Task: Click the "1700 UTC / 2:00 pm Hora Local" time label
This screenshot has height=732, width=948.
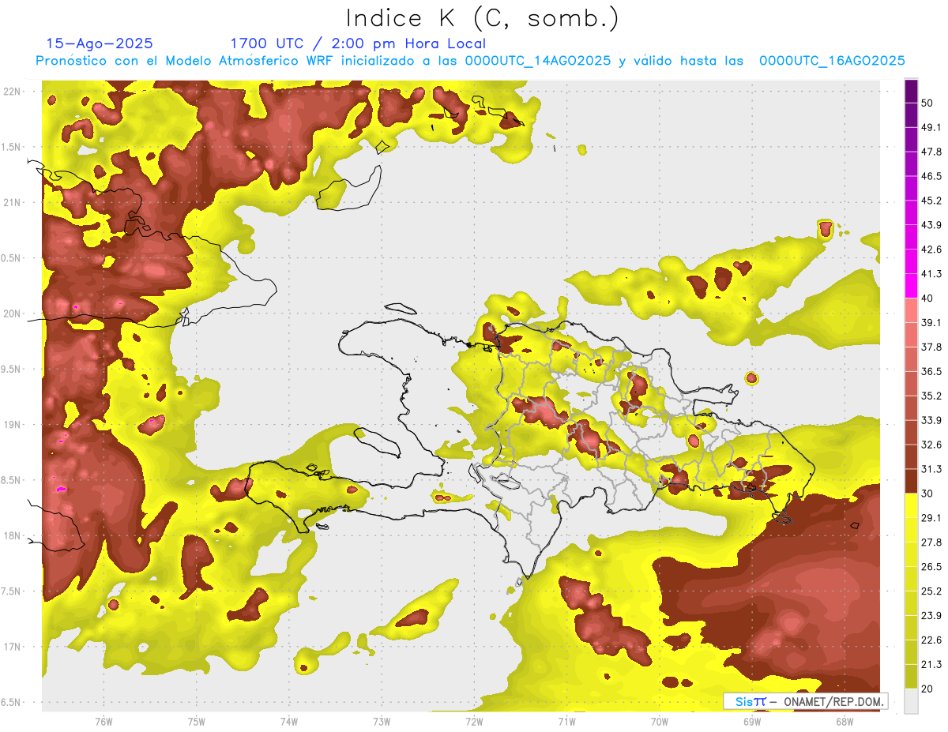Action: click(358, 43)
